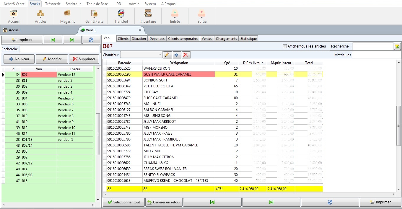
Task: Switch to the Clients temporaires tab
Action: 183,39
